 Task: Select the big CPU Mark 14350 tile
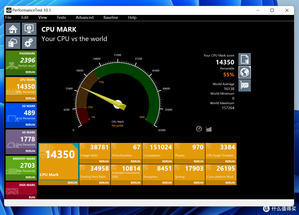58,161
